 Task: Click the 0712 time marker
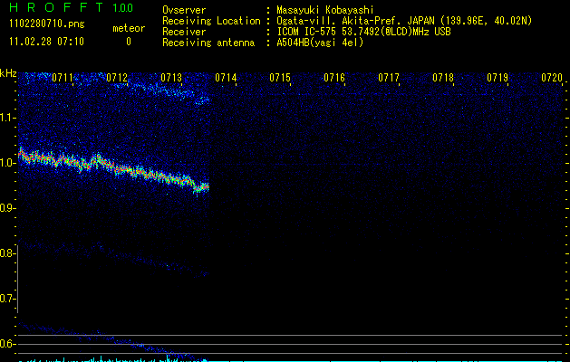(117, 78)
